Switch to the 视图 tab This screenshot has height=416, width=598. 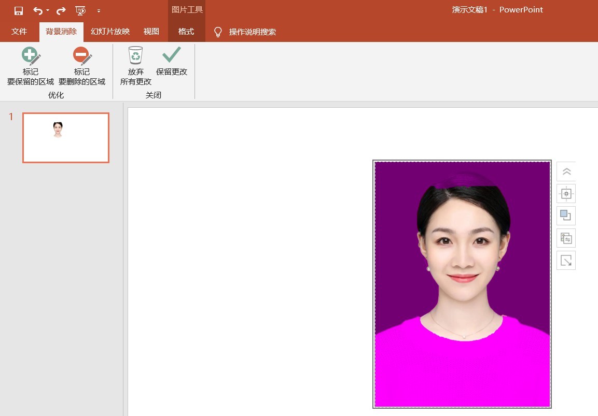[x=151, y=31]
